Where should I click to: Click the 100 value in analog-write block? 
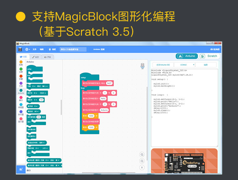point(41,100)
